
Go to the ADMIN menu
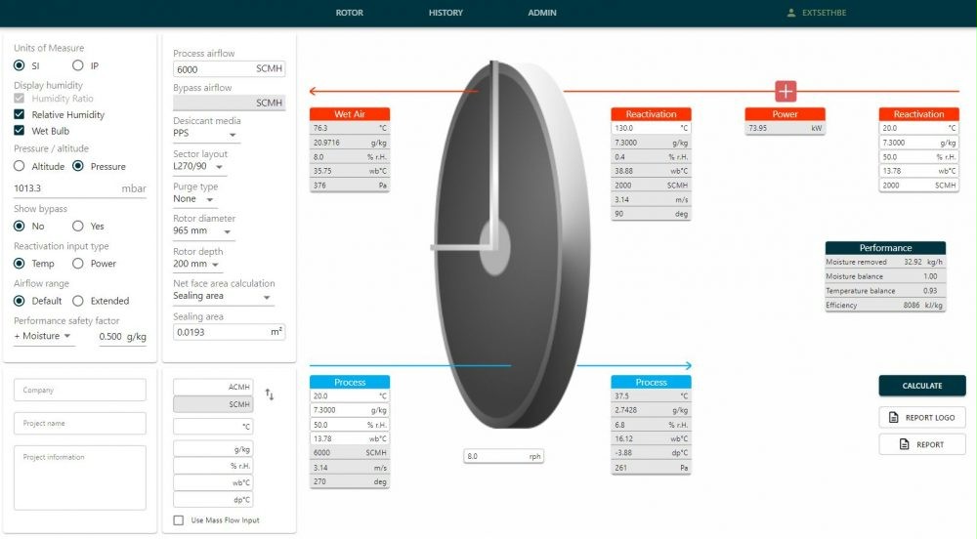click(542, 13)
